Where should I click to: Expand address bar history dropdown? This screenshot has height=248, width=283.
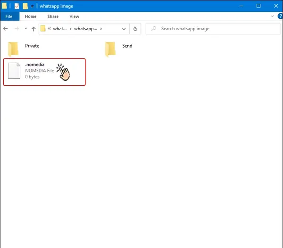124,29
